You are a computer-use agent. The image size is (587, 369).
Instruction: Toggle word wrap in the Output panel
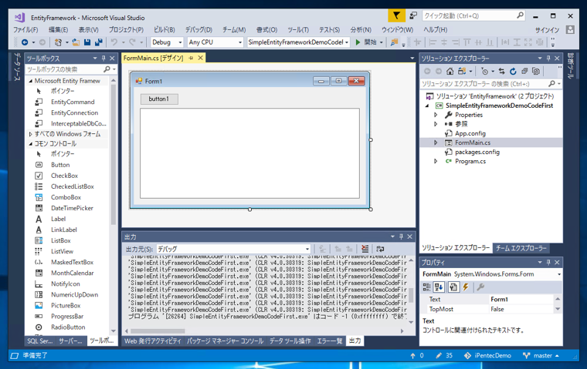[380, 249]
